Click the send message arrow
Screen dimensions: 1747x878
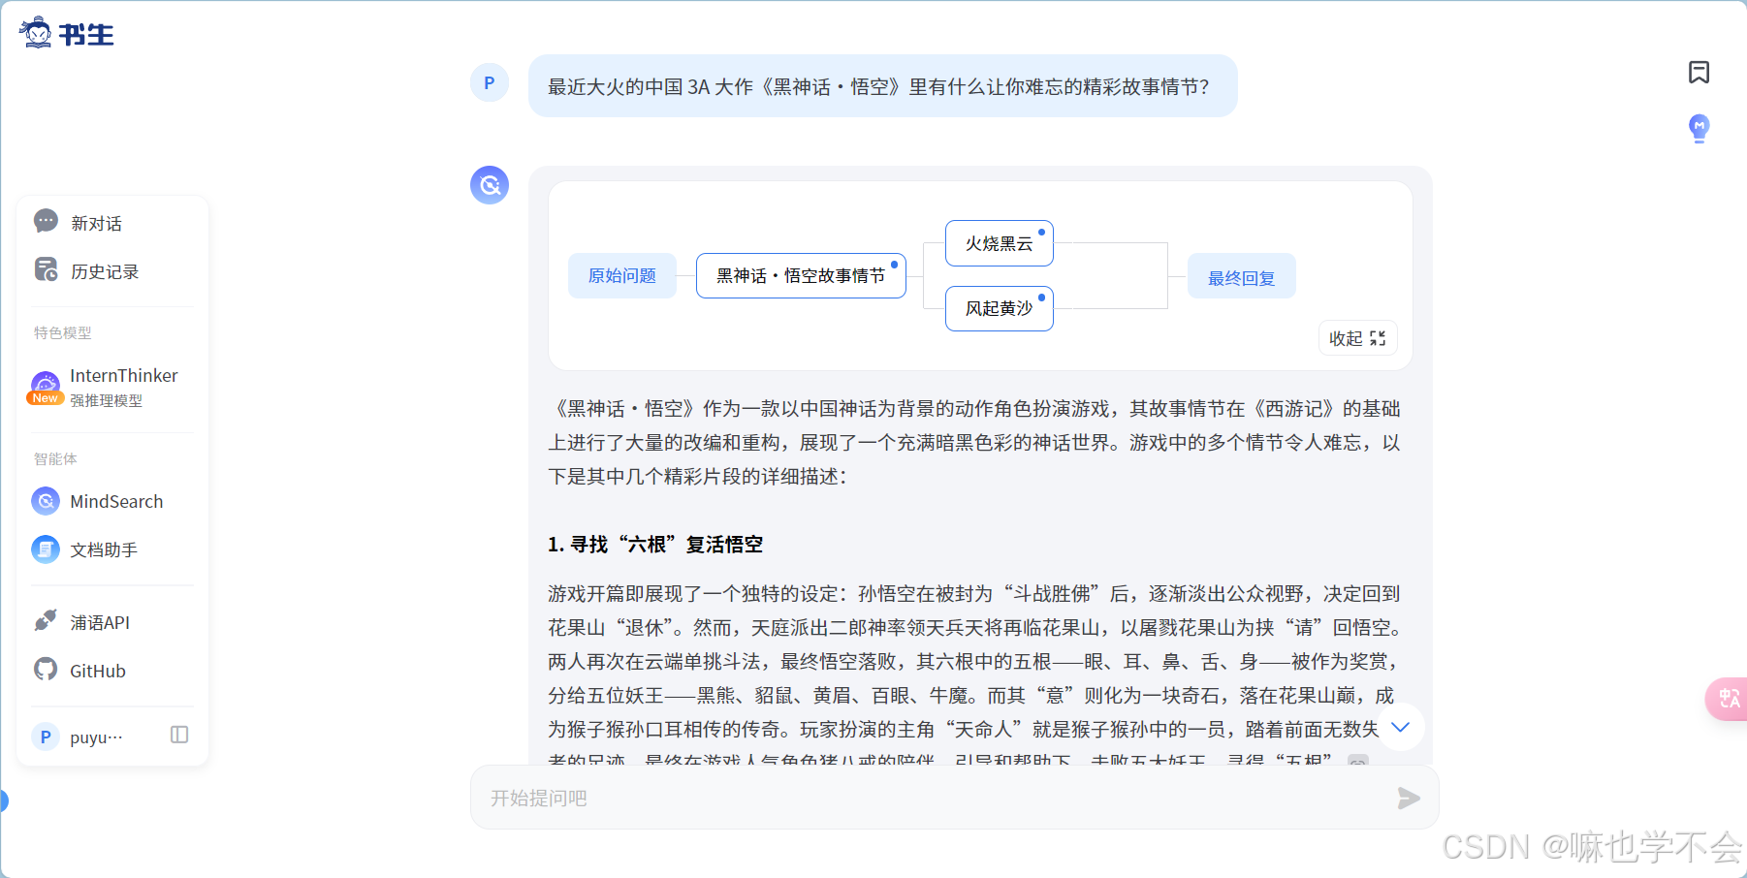1409,798
